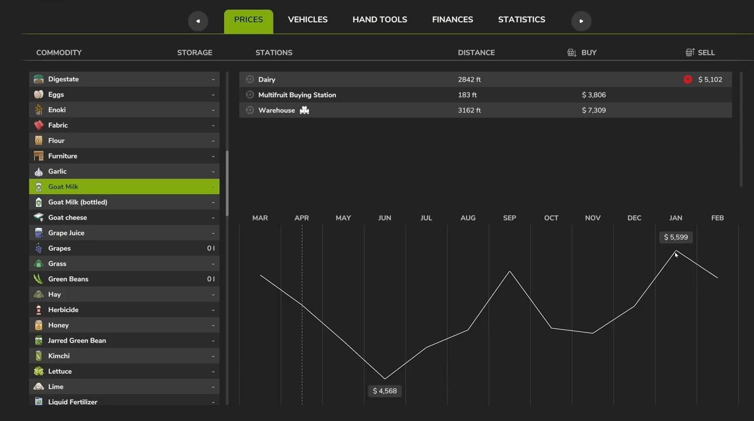This screenshot has width=754, height=421.
Task: Go to previous page with left arrow
Action: [x=198, y=21]
